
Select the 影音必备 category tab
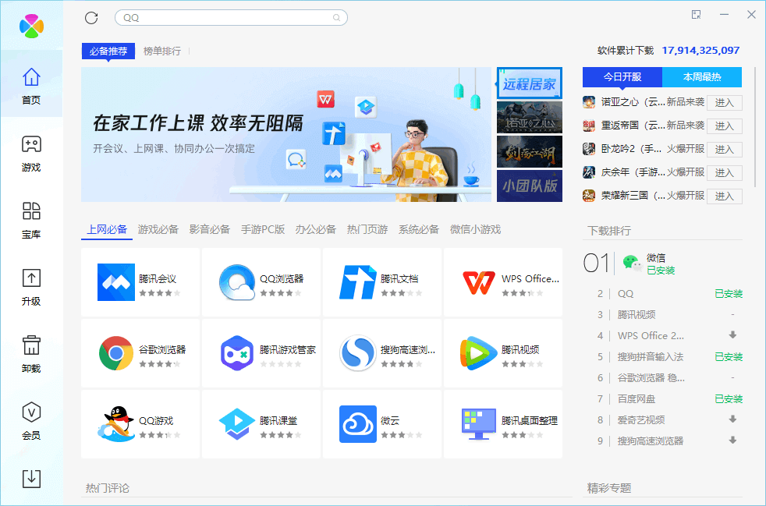click(210, 229)
